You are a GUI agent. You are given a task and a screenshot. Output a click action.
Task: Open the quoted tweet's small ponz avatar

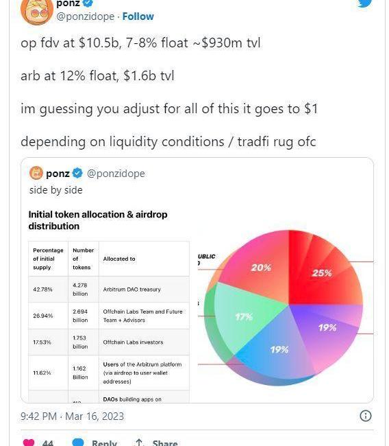coord(36,173)
